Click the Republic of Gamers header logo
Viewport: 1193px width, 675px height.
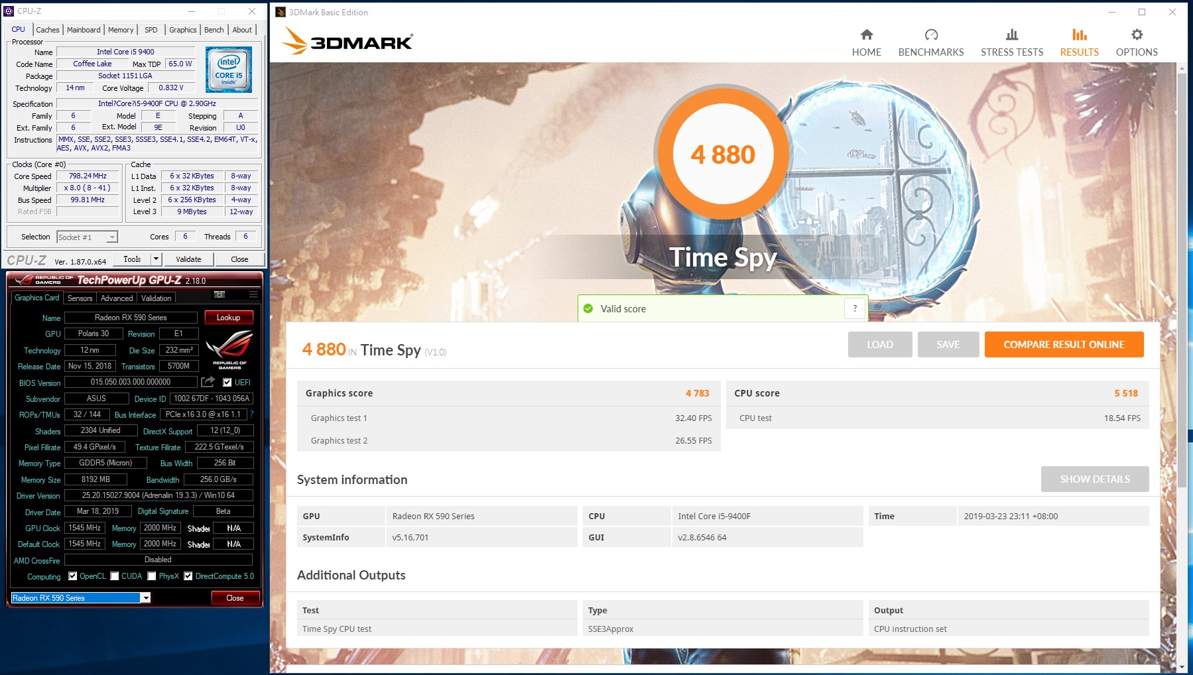tap(44, 280)
